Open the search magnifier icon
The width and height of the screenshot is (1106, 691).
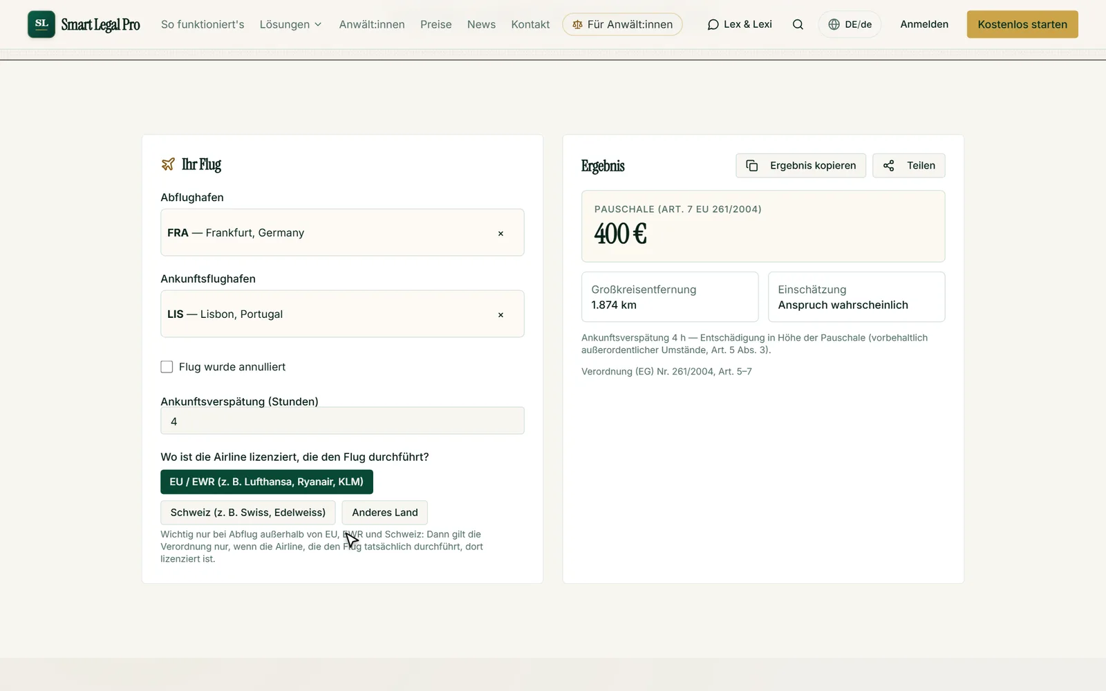[798, 24]
